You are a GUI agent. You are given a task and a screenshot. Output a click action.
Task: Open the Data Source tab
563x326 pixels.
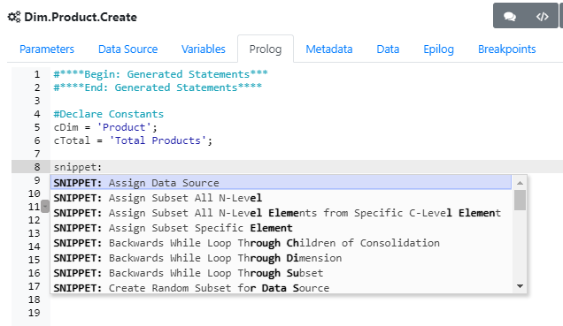[x=127, y=49]
